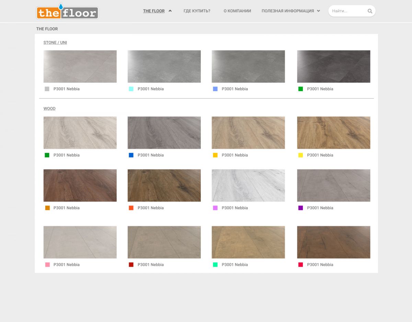This screenshot has height=322, width=412.
Task: Select the periwinkle blue color swatch
Action: click(215, 89)
